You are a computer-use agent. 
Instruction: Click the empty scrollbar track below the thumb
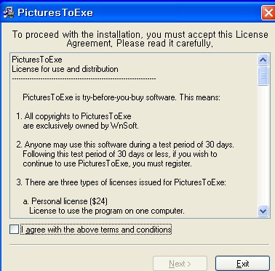coord(263,145)
